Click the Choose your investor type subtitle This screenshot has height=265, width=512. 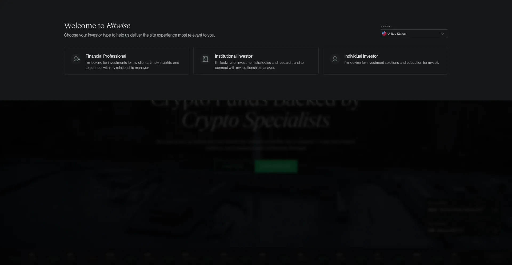tap(139, 35)
